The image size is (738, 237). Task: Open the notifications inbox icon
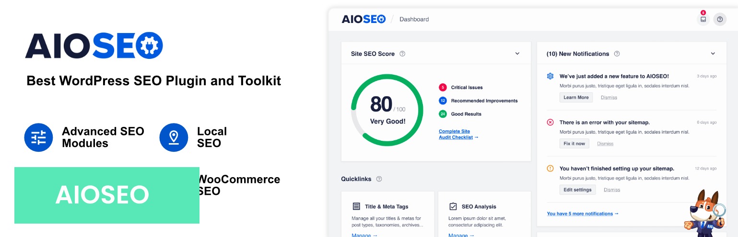pyautogui.click(x=703, y=20)
